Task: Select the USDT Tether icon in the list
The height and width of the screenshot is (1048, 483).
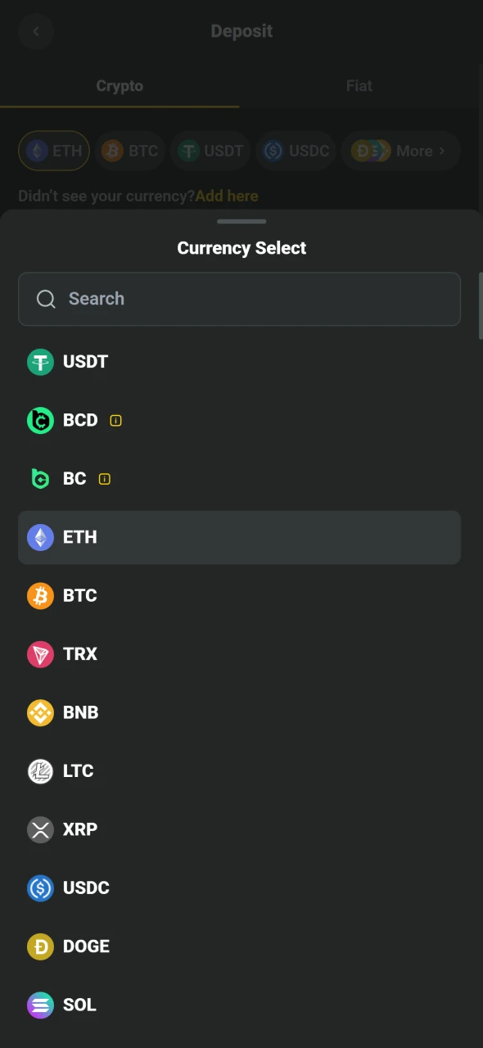Action: point(40,361)
